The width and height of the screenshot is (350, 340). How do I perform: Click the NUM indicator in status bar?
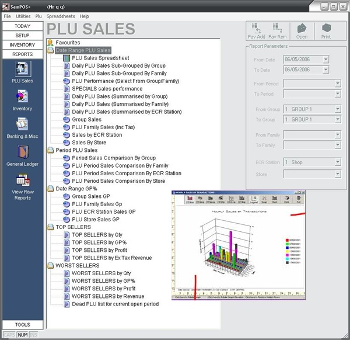(x=23, y=335)
